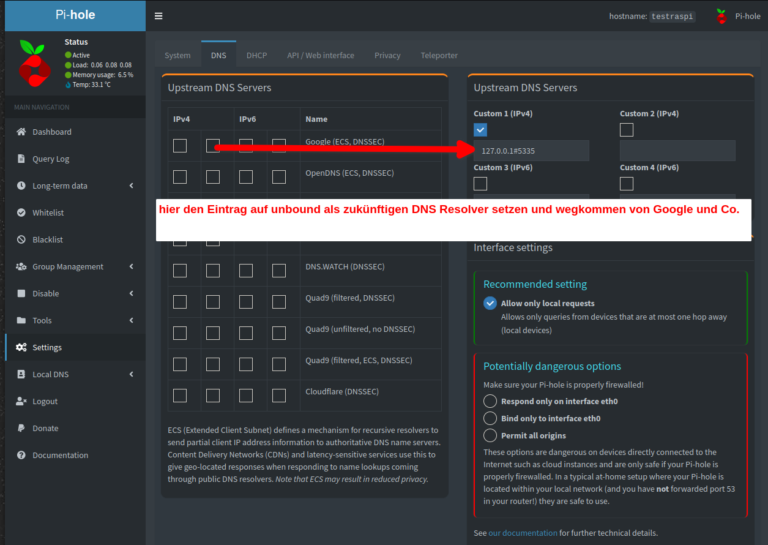Image resolution: width=768 pixels, height=545 pixels.
Task: Check first IPv4 box for OpenDNS
Action: click(x=180, y=177)
